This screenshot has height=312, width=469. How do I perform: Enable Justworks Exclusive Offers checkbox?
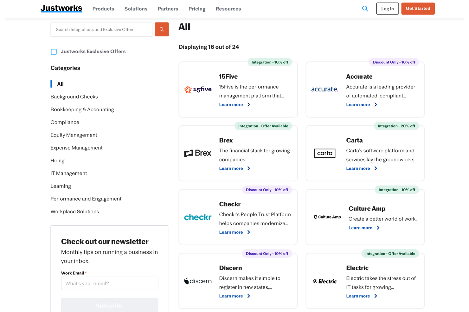(54, 52)
